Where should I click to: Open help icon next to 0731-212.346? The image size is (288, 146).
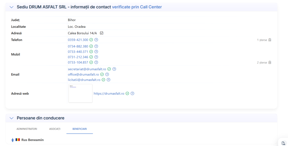pos(96,57)
